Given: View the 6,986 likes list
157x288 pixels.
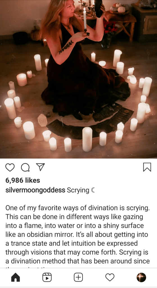Looking at the screenshot, I should coord(23,180).
